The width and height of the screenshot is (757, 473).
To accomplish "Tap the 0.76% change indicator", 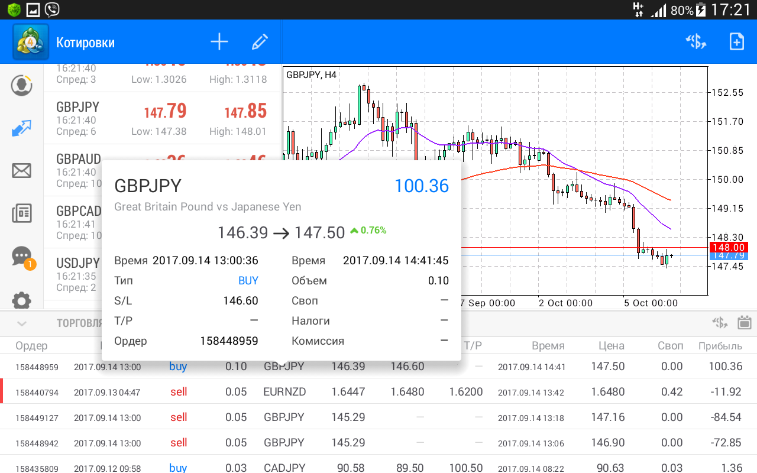I will point(368,230).
